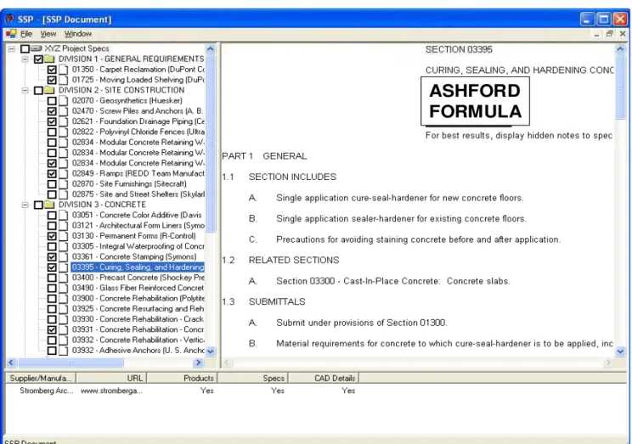Open the View menu
Screen dimensions: 632x444
[x=48, y=34]
